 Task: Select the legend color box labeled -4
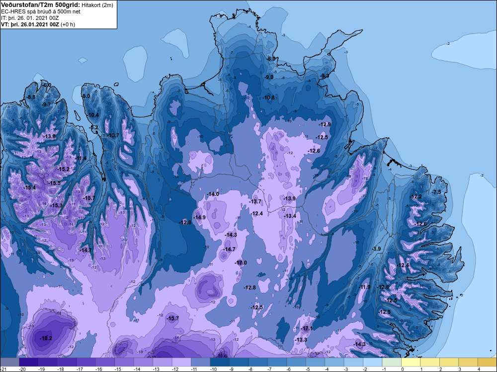click(334, 362)
